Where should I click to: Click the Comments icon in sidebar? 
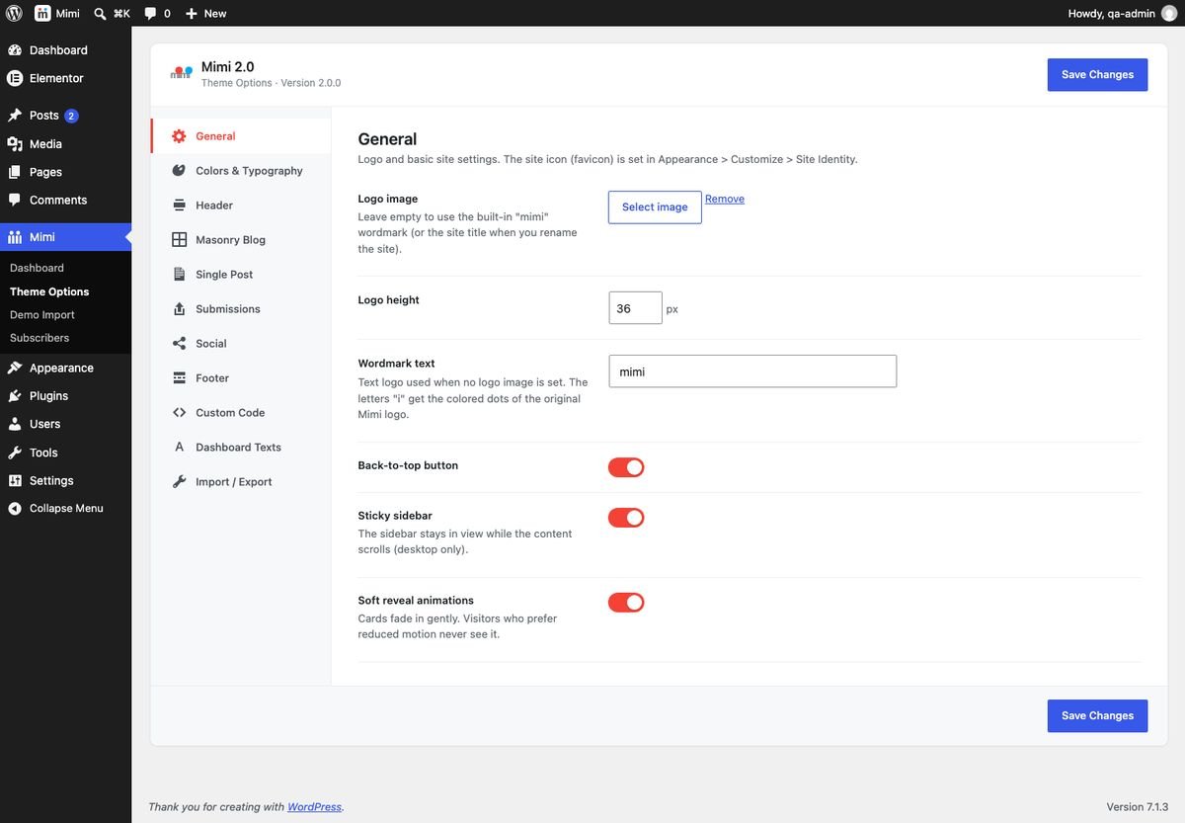[15, 200]
